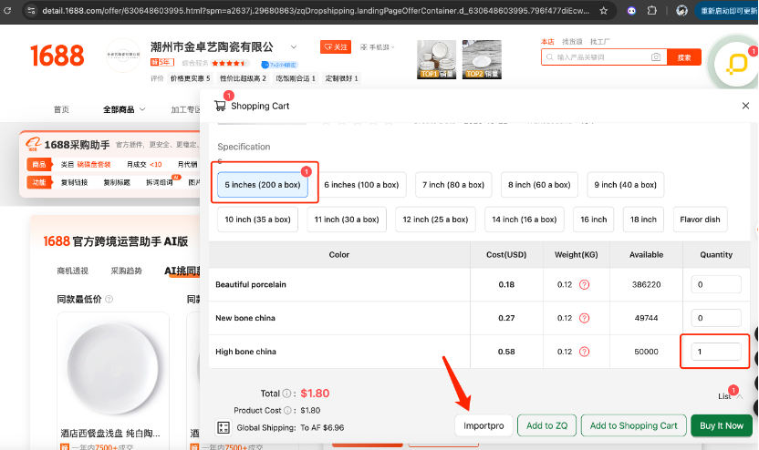Open the TOP2 product thumbnail
This screenshot has height=450, width=759.
[x=482, y=59]
